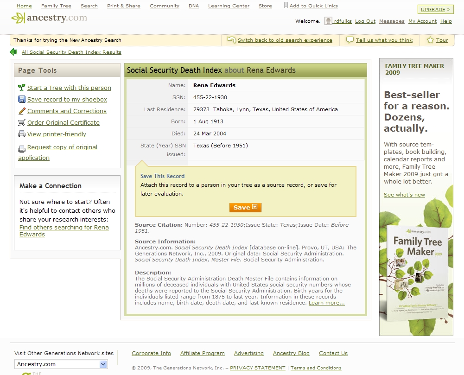
Task: Click the pencil icon for Comments and Corrections
Action: [22, 111]
